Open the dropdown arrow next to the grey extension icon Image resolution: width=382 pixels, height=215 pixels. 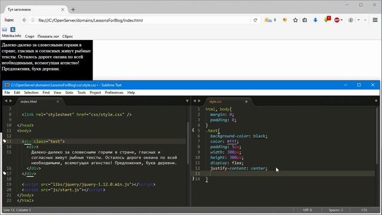click(x=358, y=20)
